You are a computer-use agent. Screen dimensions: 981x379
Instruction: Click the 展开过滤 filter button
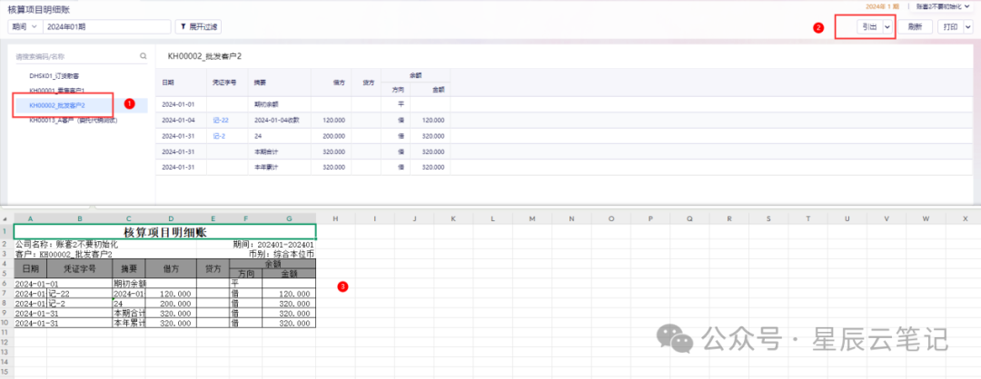click(x=198, y=27)
